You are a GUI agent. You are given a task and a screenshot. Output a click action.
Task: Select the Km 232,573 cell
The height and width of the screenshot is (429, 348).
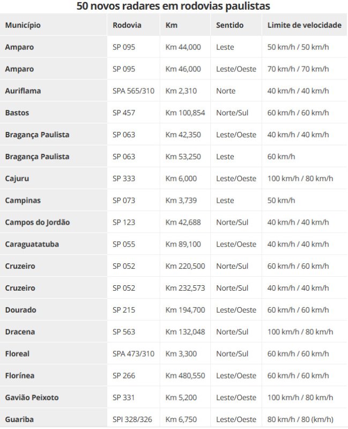pos(185,288)
